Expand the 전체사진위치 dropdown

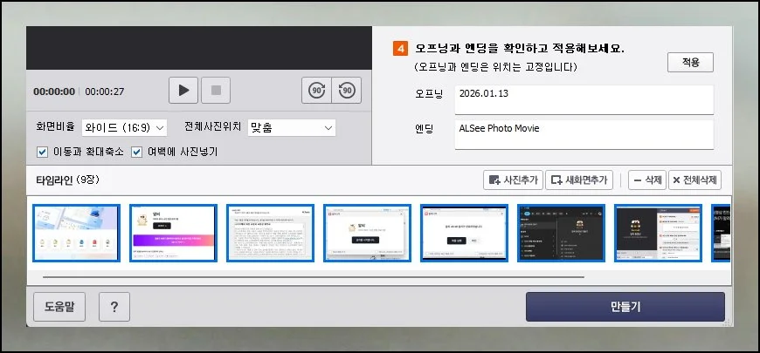292,128
